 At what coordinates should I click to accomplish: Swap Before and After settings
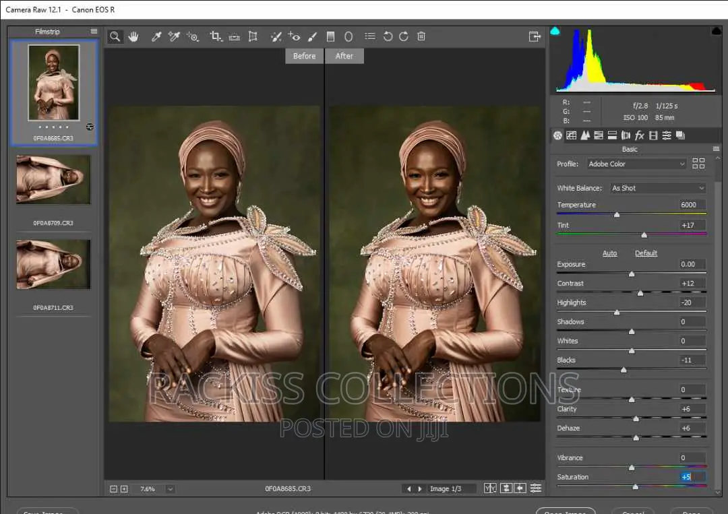pos(506,488)
